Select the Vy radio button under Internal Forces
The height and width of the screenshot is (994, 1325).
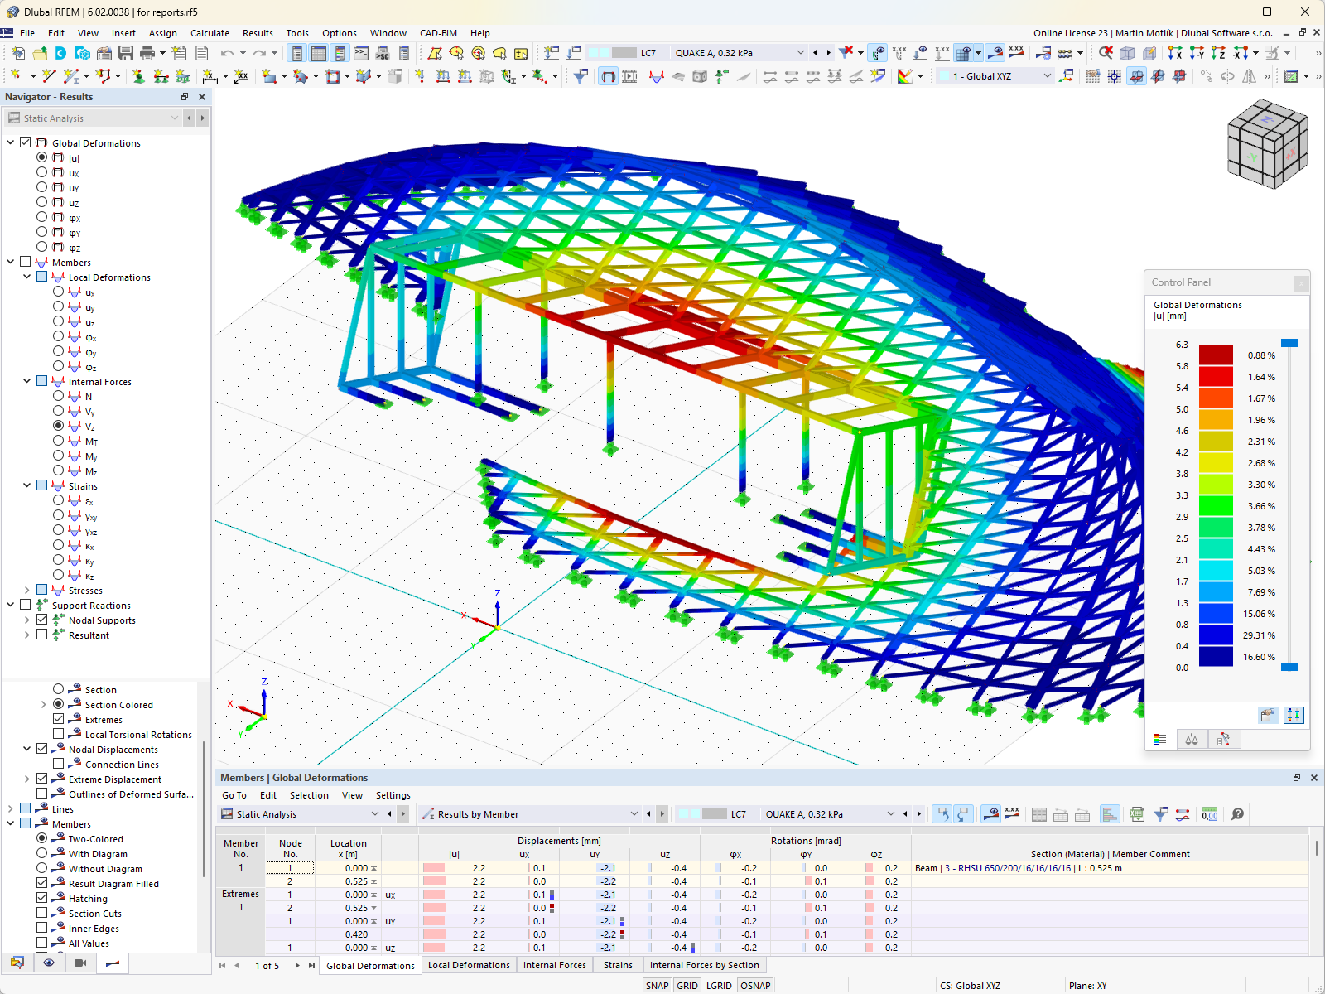[58, 412]
